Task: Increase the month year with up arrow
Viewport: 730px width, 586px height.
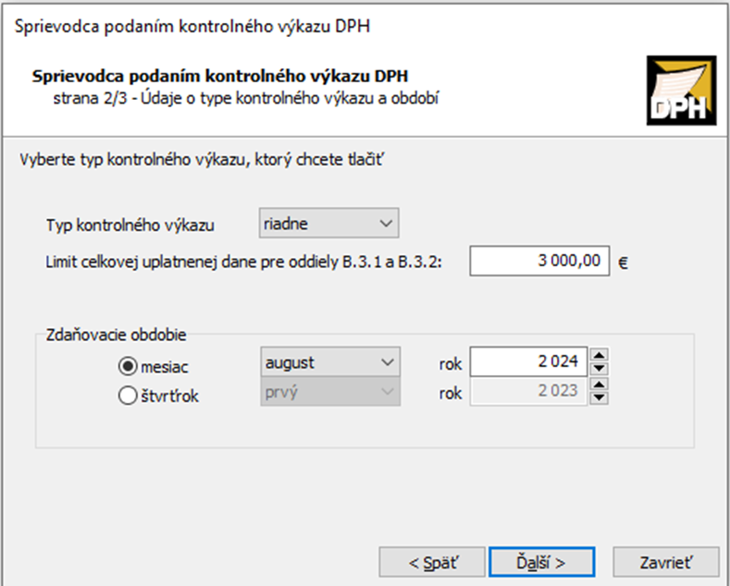Action: tap(599, 356)
